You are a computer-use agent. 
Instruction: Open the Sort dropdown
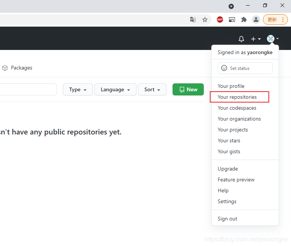point(152,89)
